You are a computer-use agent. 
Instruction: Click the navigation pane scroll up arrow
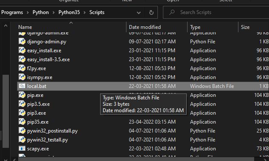[x=6, y=26]
